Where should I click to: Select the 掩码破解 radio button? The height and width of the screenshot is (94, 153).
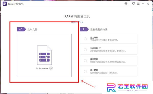[85, 60]
